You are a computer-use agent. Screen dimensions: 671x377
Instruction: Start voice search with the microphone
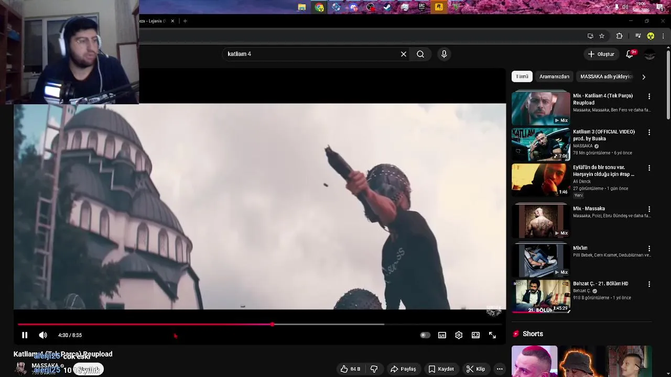[x=444, y=54]
